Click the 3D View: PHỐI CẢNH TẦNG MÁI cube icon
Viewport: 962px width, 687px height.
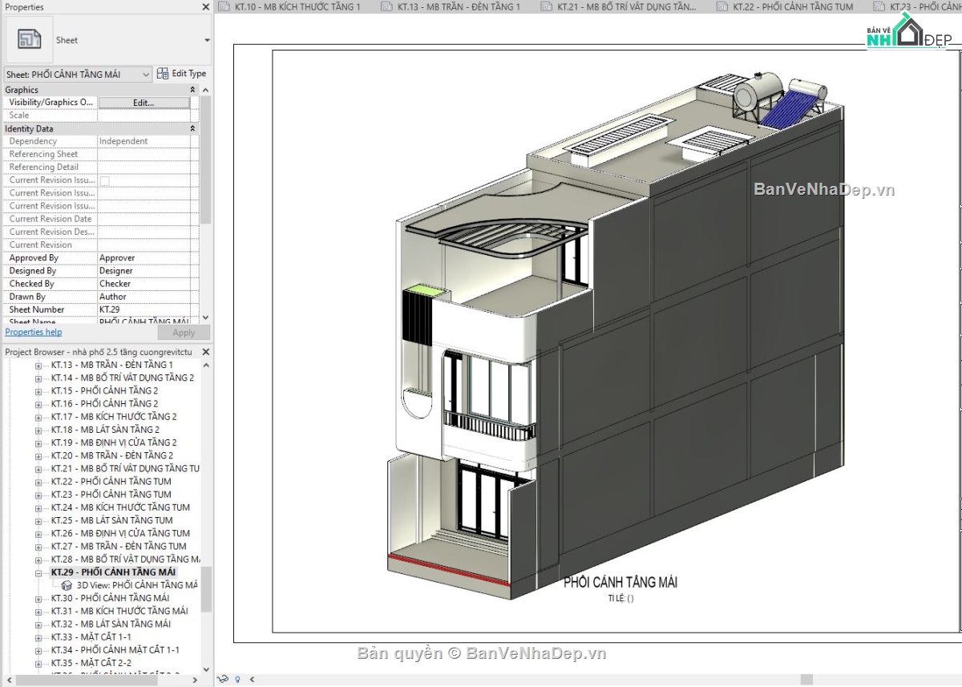tap(67, 585)
